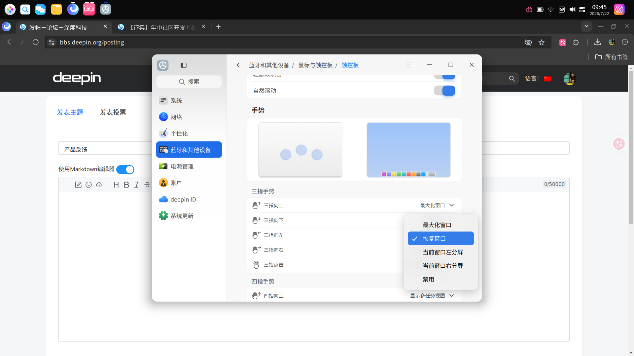Open user avatar on deepin forum
The image size is (634, 356).
(570, 79)
